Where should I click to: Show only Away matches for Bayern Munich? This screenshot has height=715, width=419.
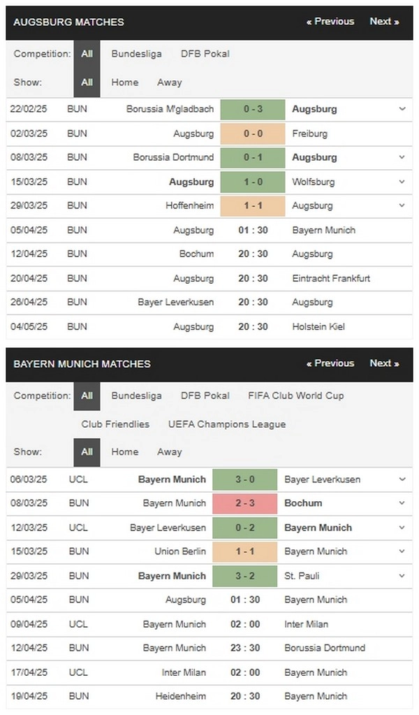click(x=170, y=452)
